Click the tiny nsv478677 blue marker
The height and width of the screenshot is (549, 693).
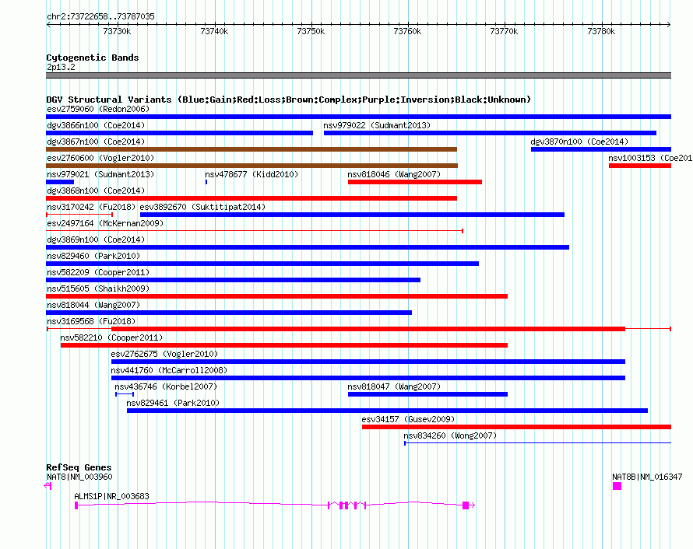point(206,182)
